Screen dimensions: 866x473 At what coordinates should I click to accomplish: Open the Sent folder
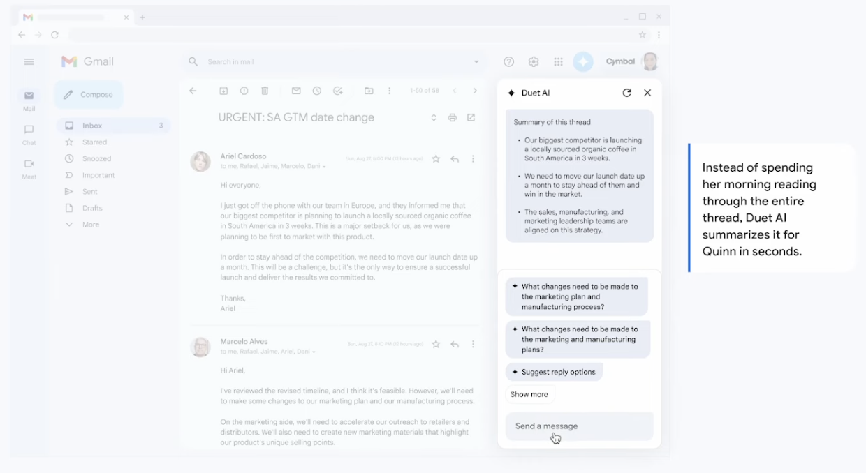(89, 192)
